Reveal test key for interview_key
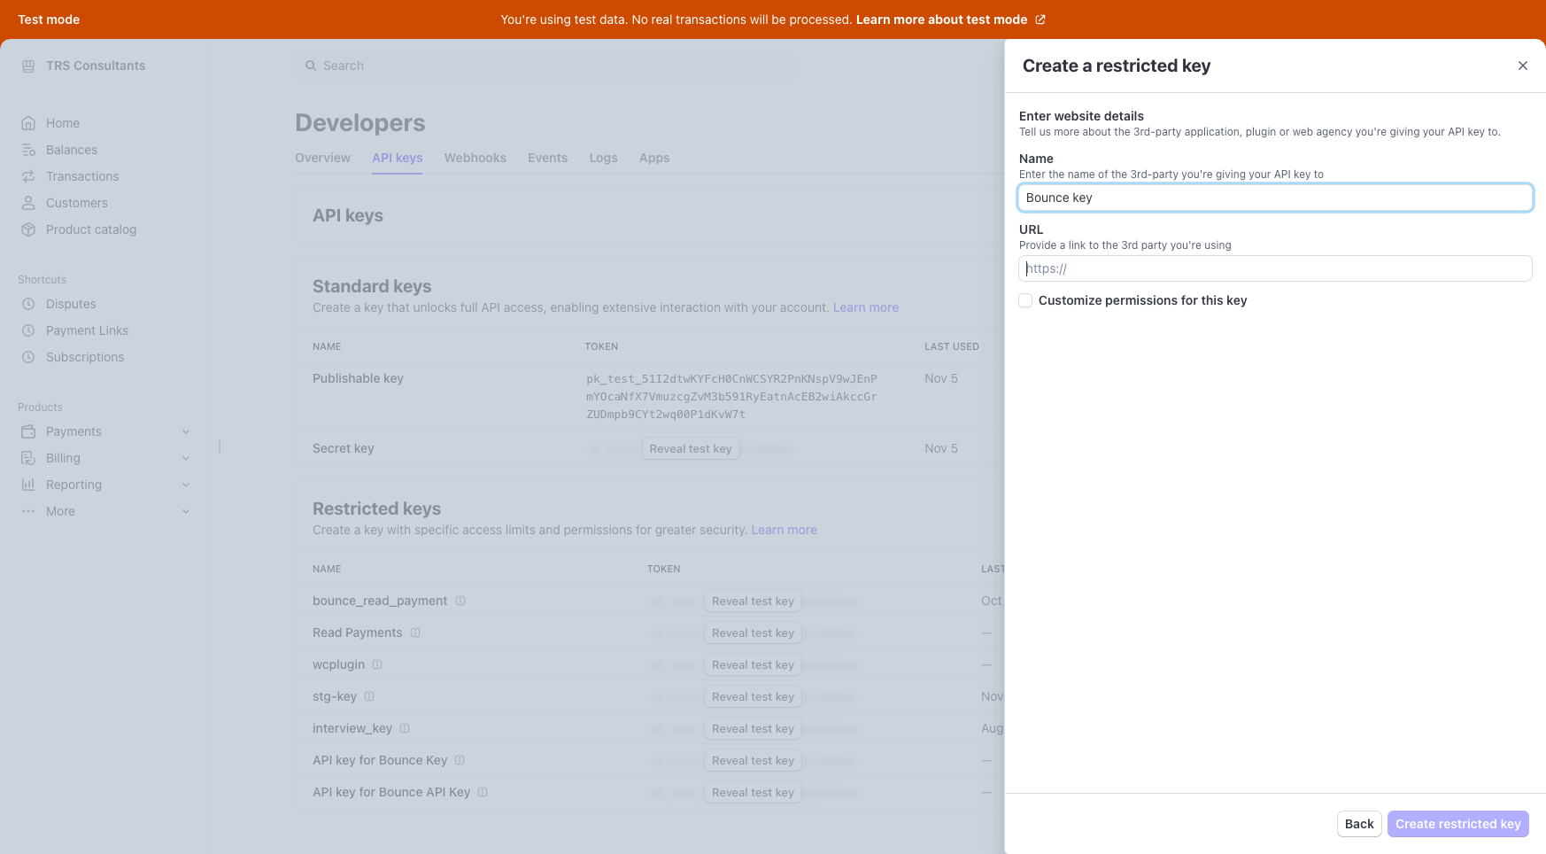Screen dimensions: 1546x854 753,729
